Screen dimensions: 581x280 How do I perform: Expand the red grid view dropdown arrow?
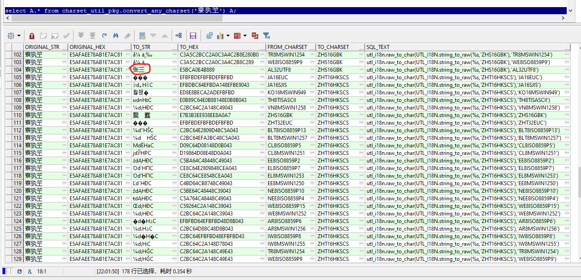tap(246, 36)
